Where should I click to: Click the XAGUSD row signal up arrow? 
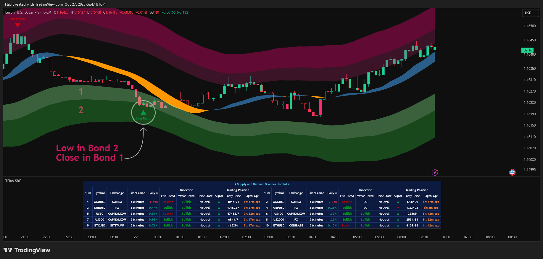[x=398, y=202]
